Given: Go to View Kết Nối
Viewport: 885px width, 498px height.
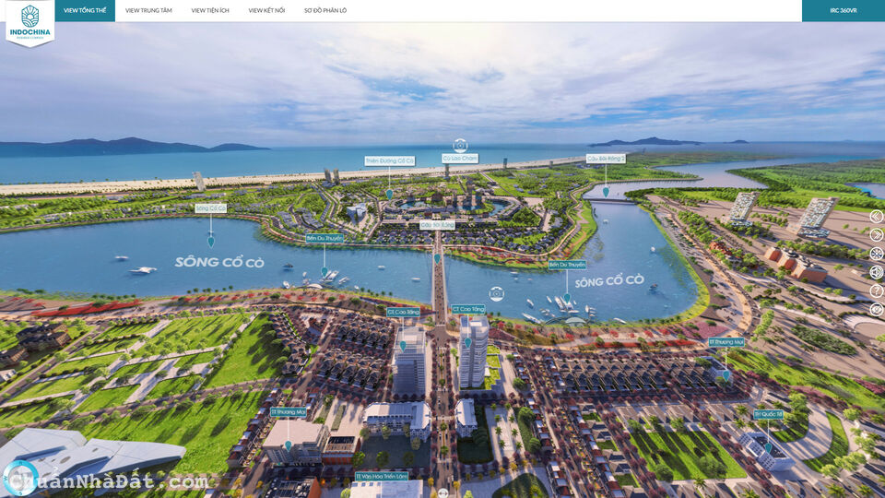Looking at the screenshot, I should [266, 10].
